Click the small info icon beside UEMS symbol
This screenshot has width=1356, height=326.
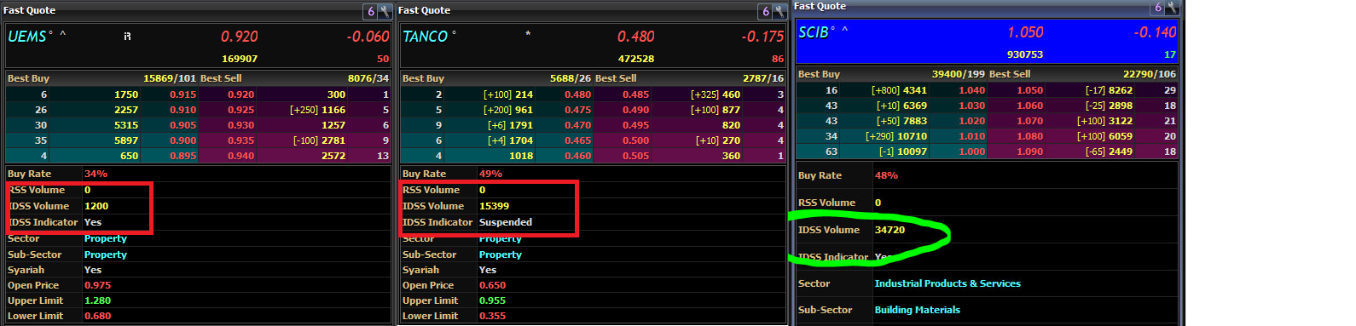pos(127,36)
